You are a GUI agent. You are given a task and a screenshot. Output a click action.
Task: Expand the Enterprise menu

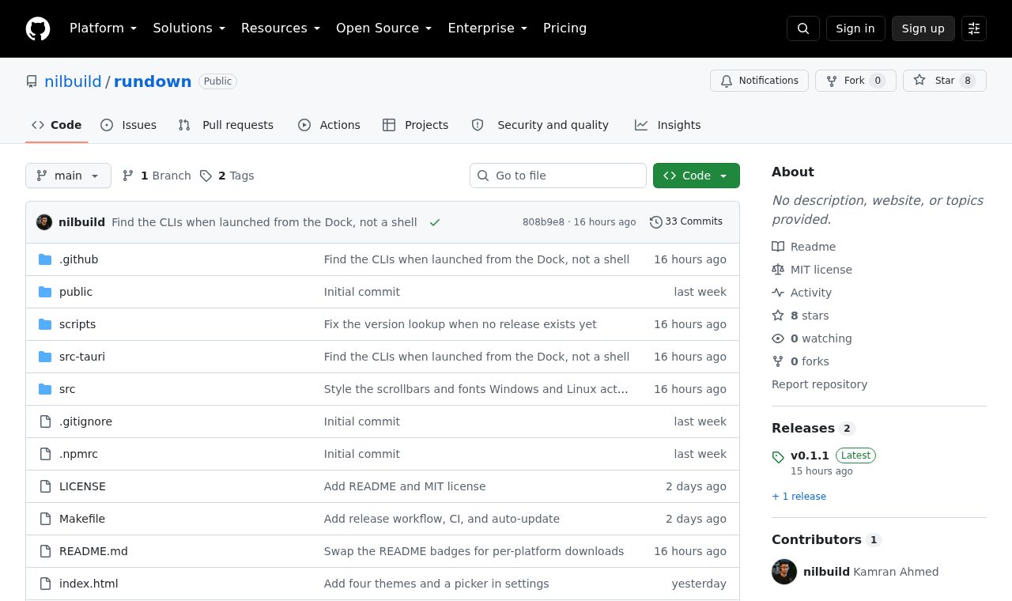[x=488, y=28]
